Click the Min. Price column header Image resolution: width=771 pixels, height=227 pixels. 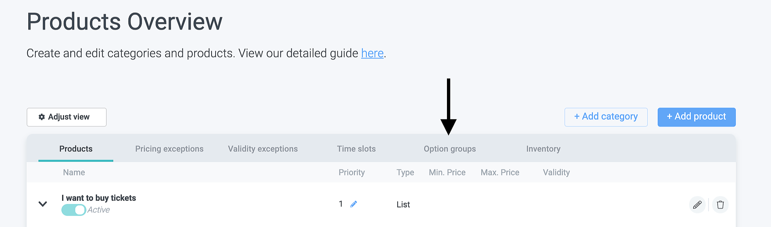(x=447, y=172)
